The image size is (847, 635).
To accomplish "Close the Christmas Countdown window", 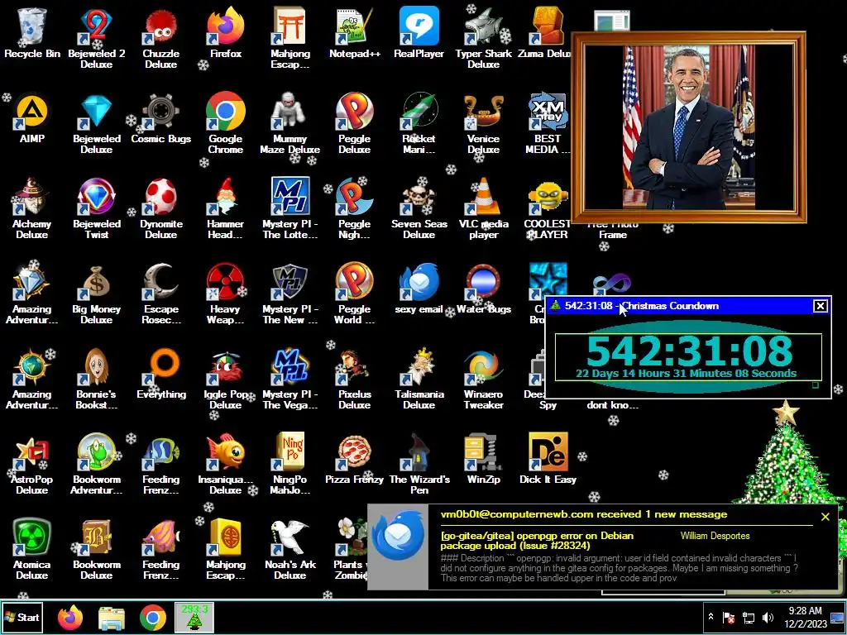I will (820, 306).
